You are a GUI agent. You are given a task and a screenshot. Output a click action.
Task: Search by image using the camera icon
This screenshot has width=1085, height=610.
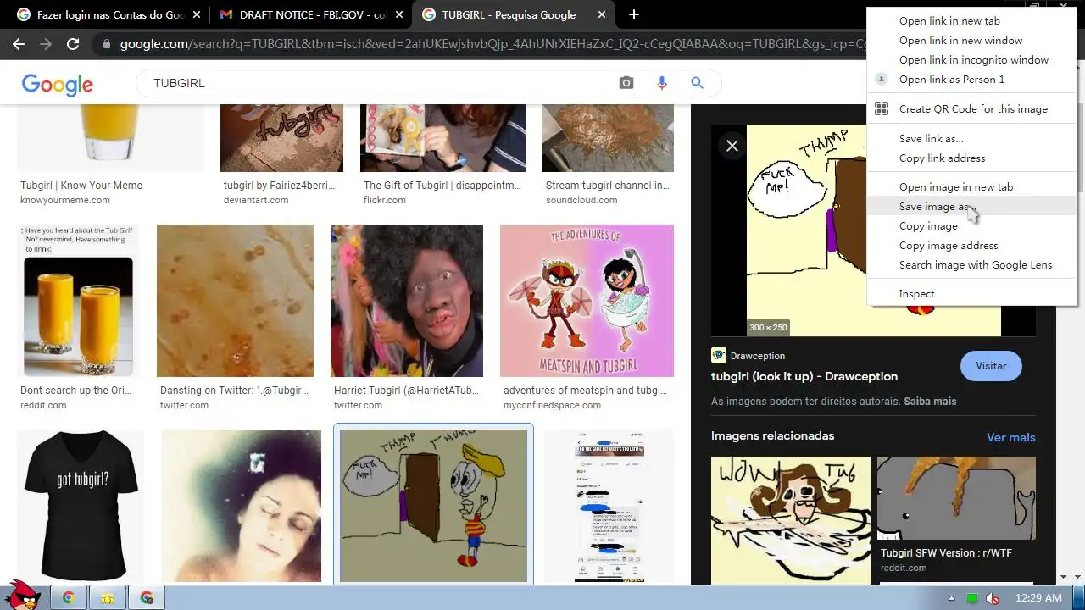coord(626,83)
